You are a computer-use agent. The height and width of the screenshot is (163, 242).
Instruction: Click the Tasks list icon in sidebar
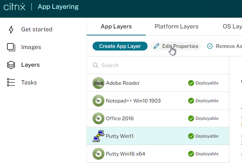[11, 83]
